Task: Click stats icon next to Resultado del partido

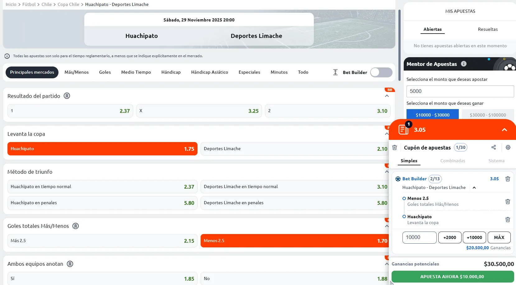Action: coord(67,96)
